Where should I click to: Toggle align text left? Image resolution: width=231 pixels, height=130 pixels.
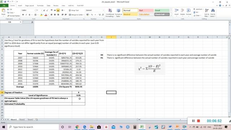pyautogui.click(x=52, y=14)
